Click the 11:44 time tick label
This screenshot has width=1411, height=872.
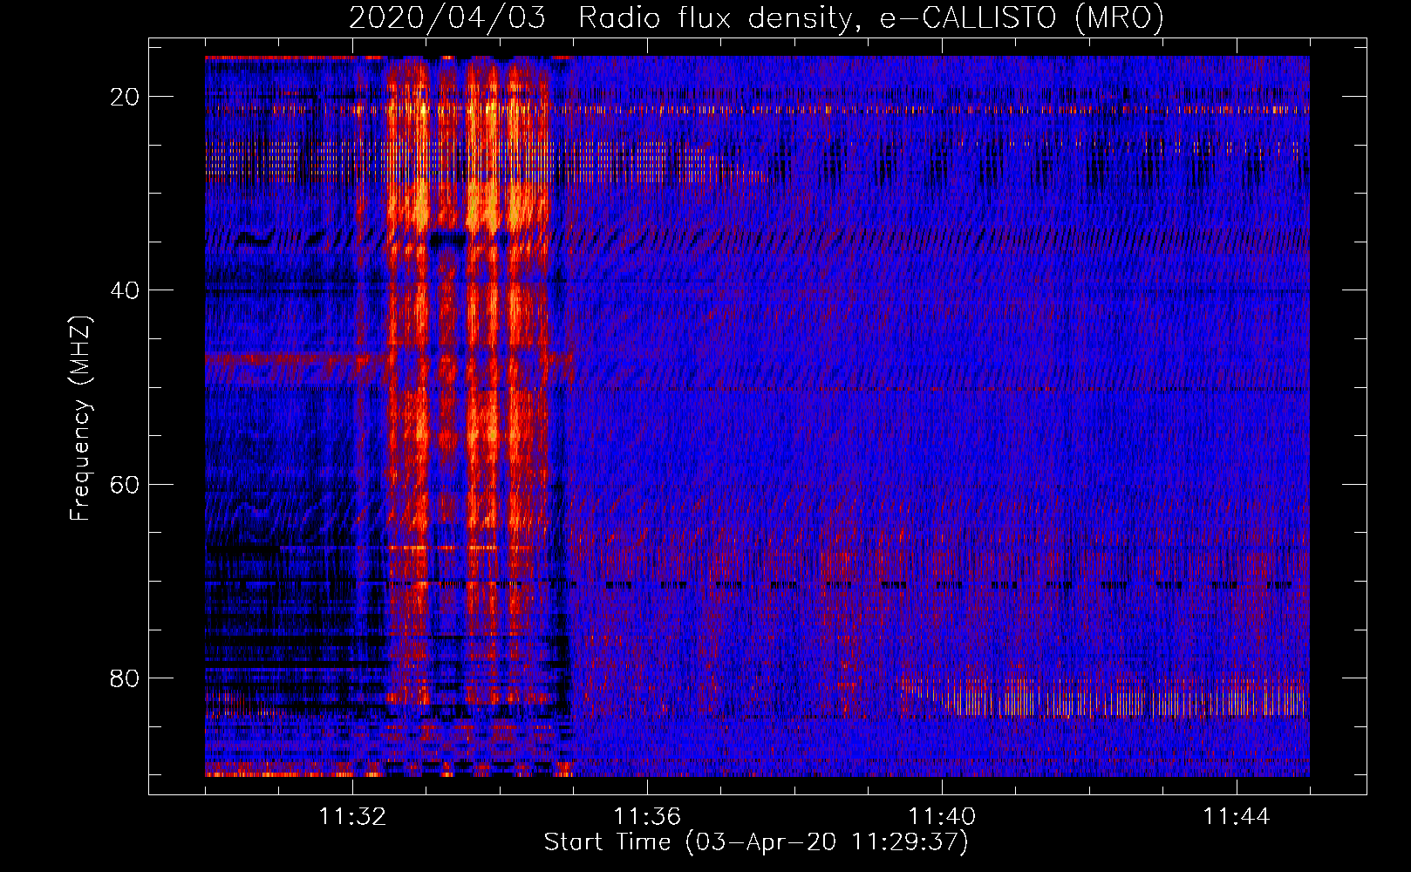tap(1237, 817)
